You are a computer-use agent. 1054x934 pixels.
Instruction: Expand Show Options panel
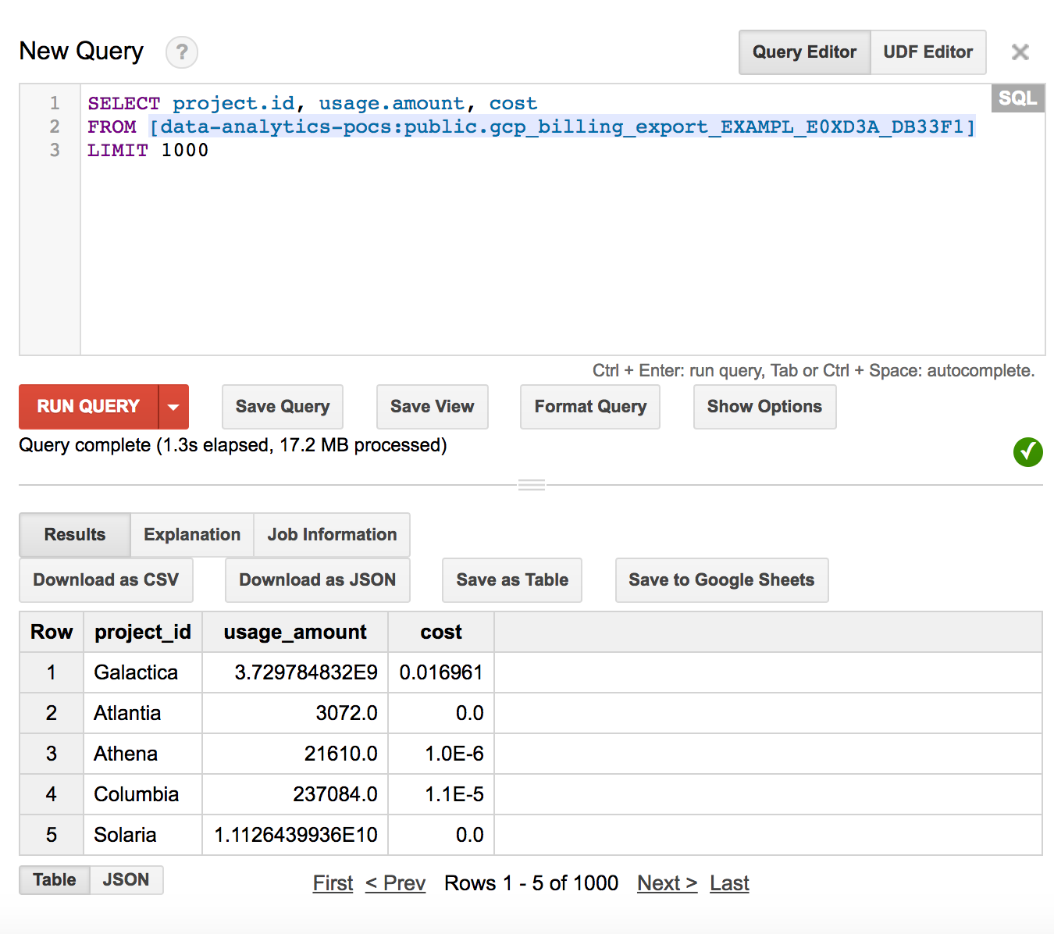(x=764, y=407)
